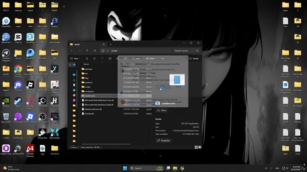Expand the navigation pane top chevron

[71, 64]
